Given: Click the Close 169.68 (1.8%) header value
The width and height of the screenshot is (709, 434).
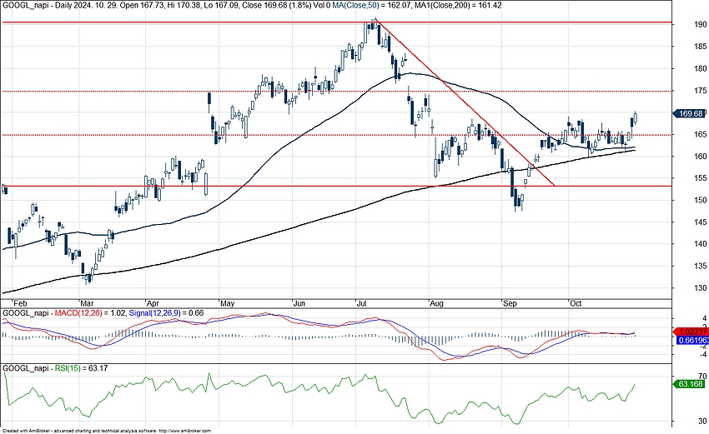Looking at the screenshot, I should point(275,6).
